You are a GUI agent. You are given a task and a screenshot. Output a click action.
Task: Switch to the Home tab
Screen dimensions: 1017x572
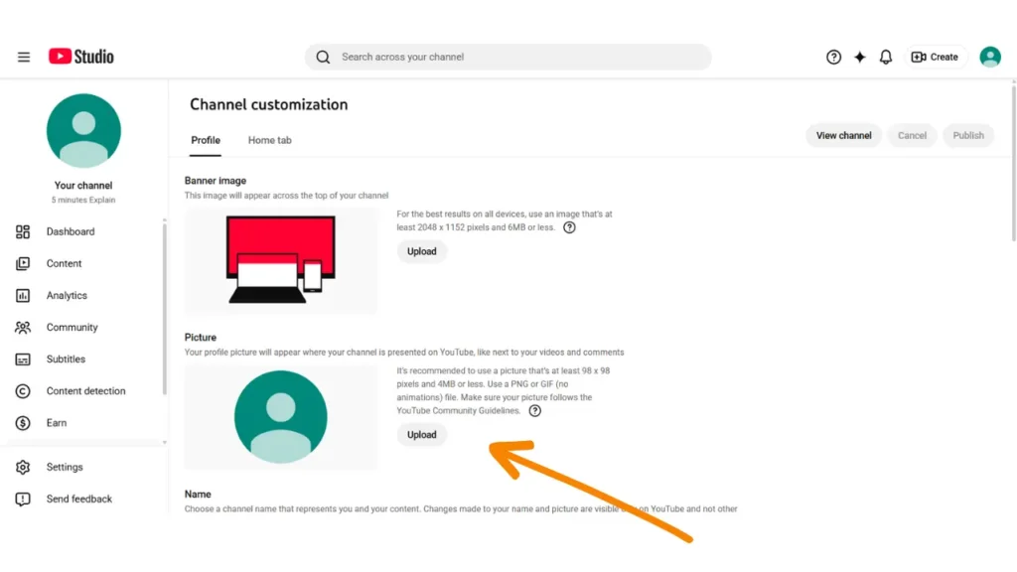(269, 140)
